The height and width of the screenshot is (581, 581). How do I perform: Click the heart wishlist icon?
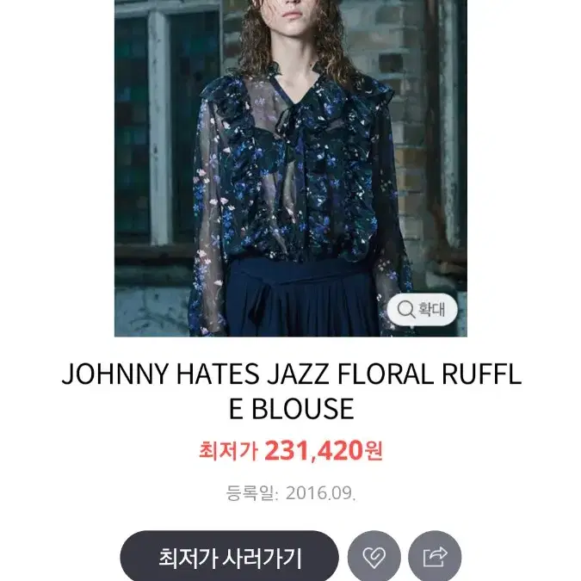[x=374, y=557]
